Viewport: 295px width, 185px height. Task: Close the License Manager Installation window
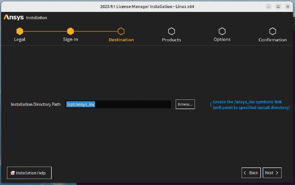[288, 7]
